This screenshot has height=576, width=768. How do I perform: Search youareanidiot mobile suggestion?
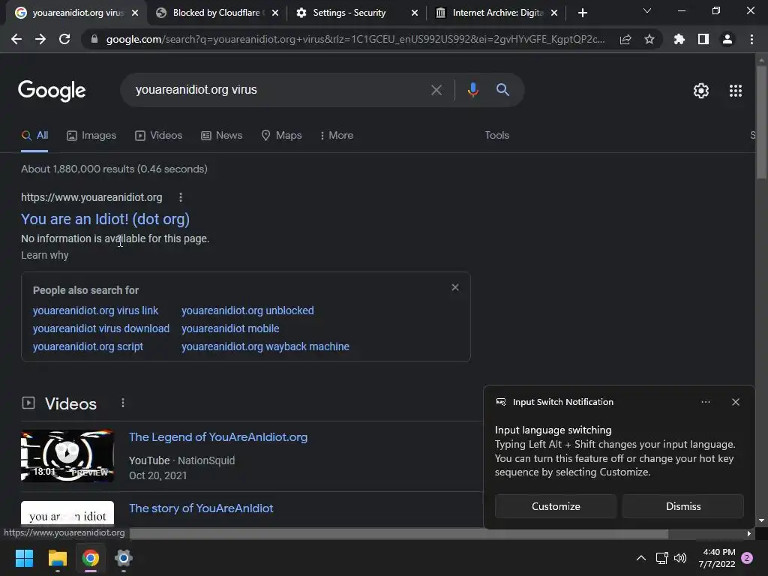(230, 328)
